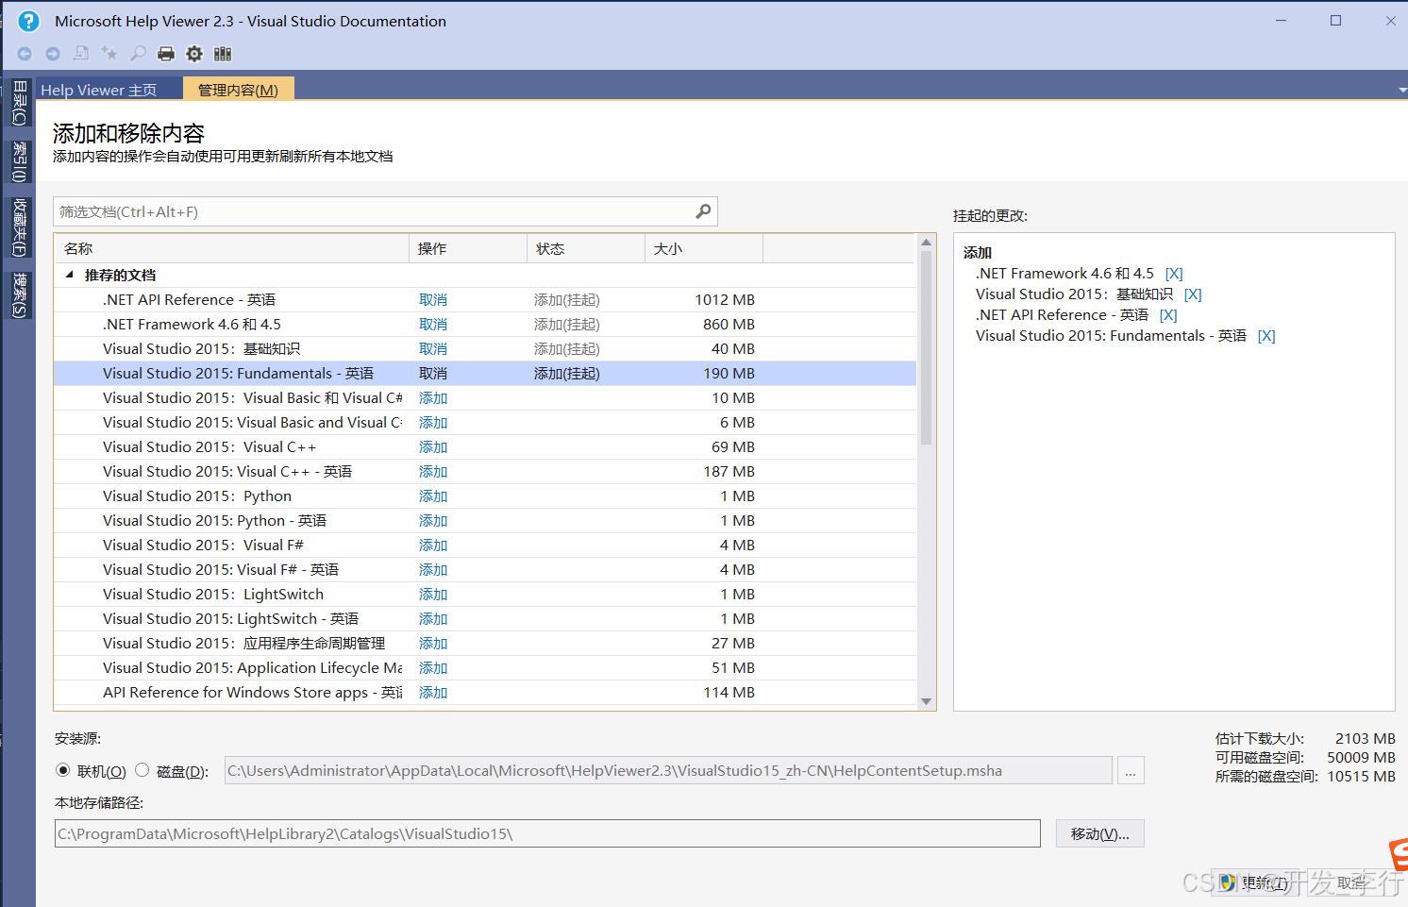Click the 取消 cancel button at bottom right
Screen dimensions: 1408x907
pyautogui.click(x=1351, y=882)
